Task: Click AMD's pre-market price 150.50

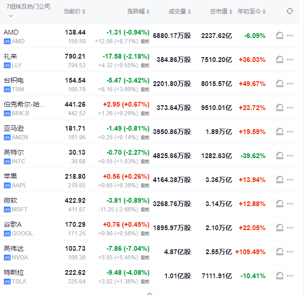Action: pos(77,41)
